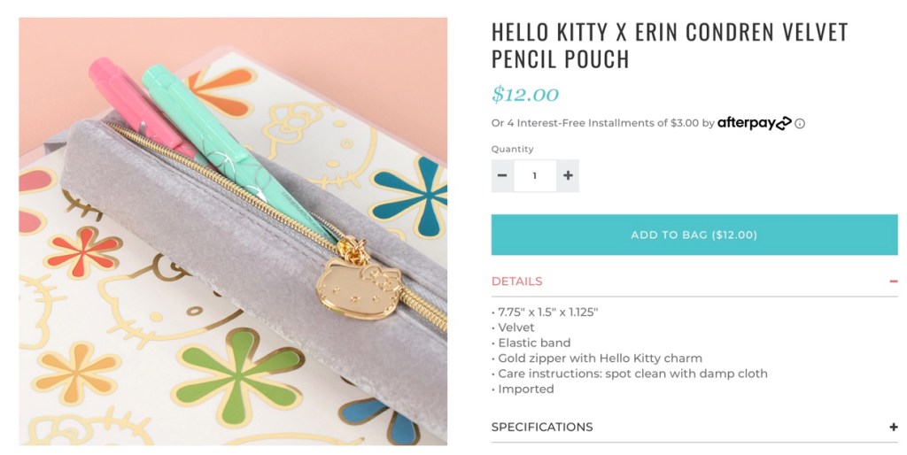Click the quantity input field
The width and height of the screenshot is (907, 455).
(535, 175)
